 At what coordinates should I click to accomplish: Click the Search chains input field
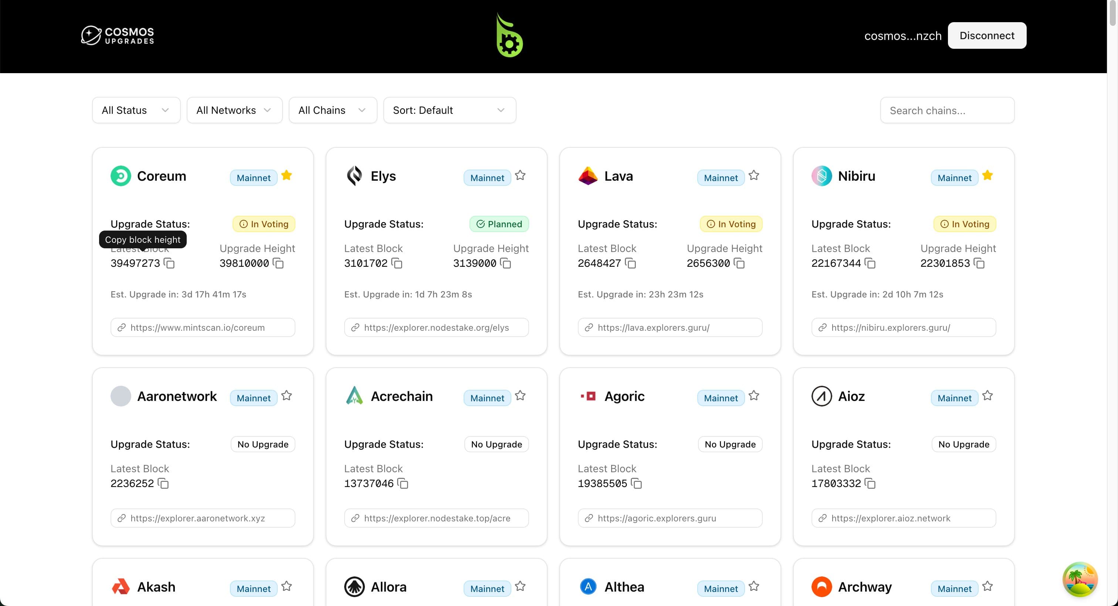(x=948, y=110)
